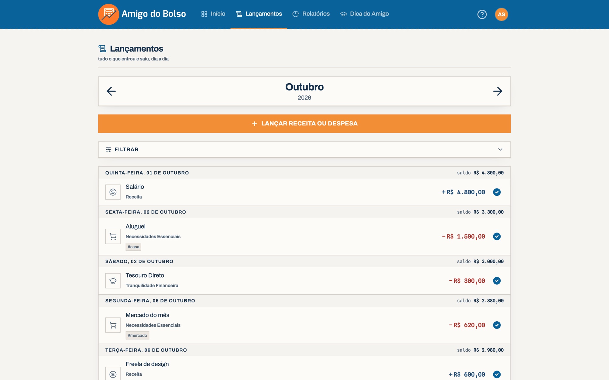609x380 pixels.
Task: Open the AS user avatar menu
Action: click(x=502, y=14)
